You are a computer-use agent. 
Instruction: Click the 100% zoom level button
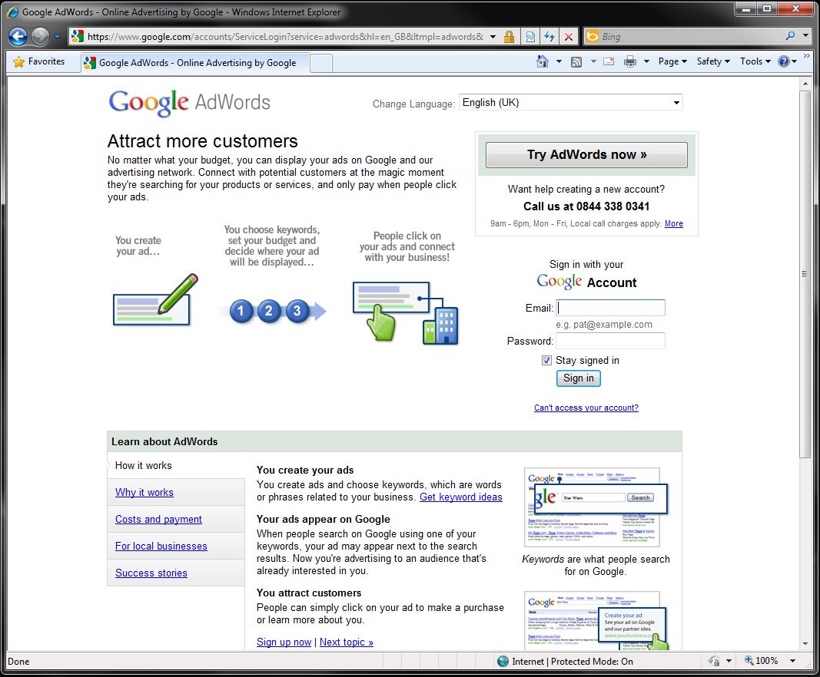761,661
